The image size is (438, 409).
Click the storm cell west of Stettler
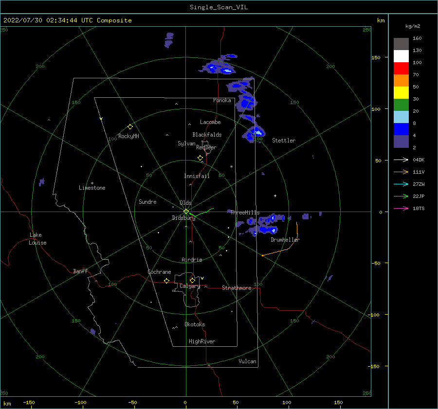(254, 134)
